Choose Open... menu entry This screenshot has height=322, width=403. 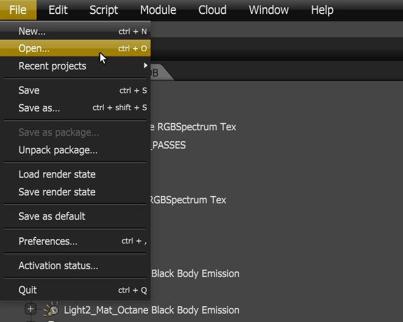[76, 48]
